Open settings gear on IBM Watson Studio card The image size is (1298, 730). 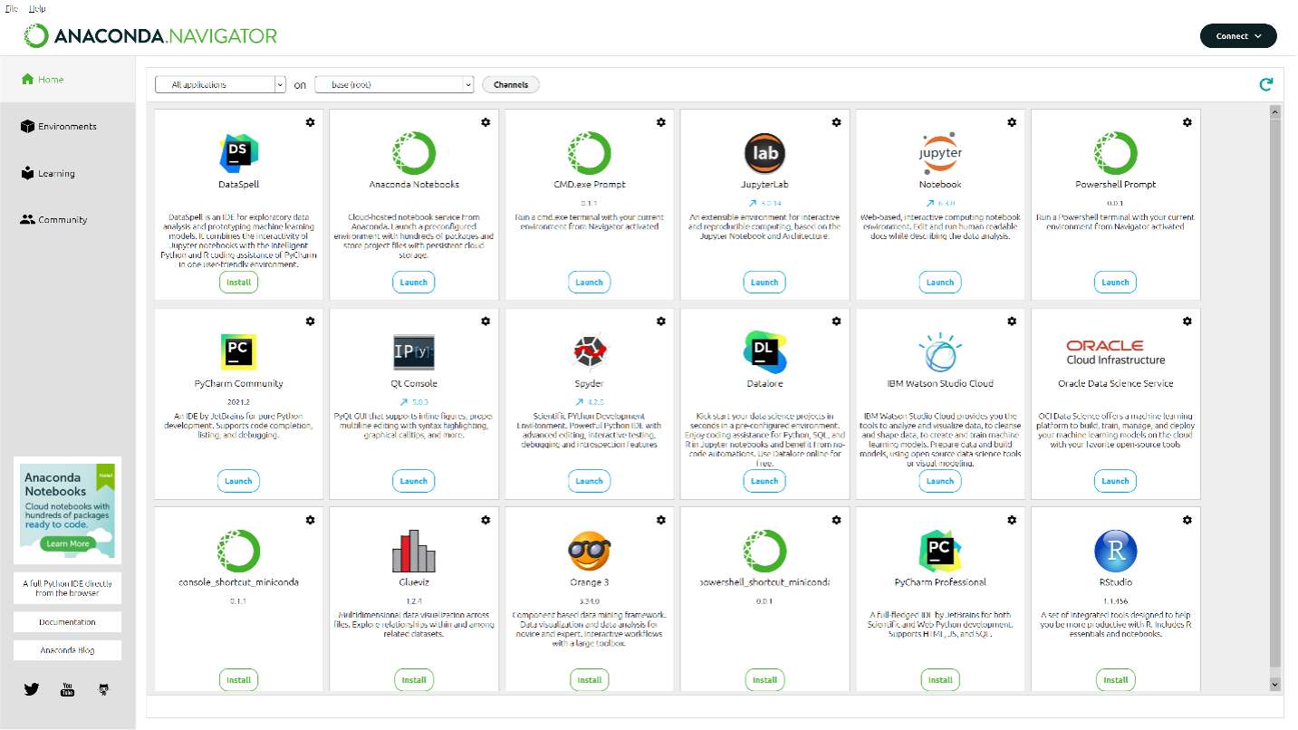(x=1012, y=321)
